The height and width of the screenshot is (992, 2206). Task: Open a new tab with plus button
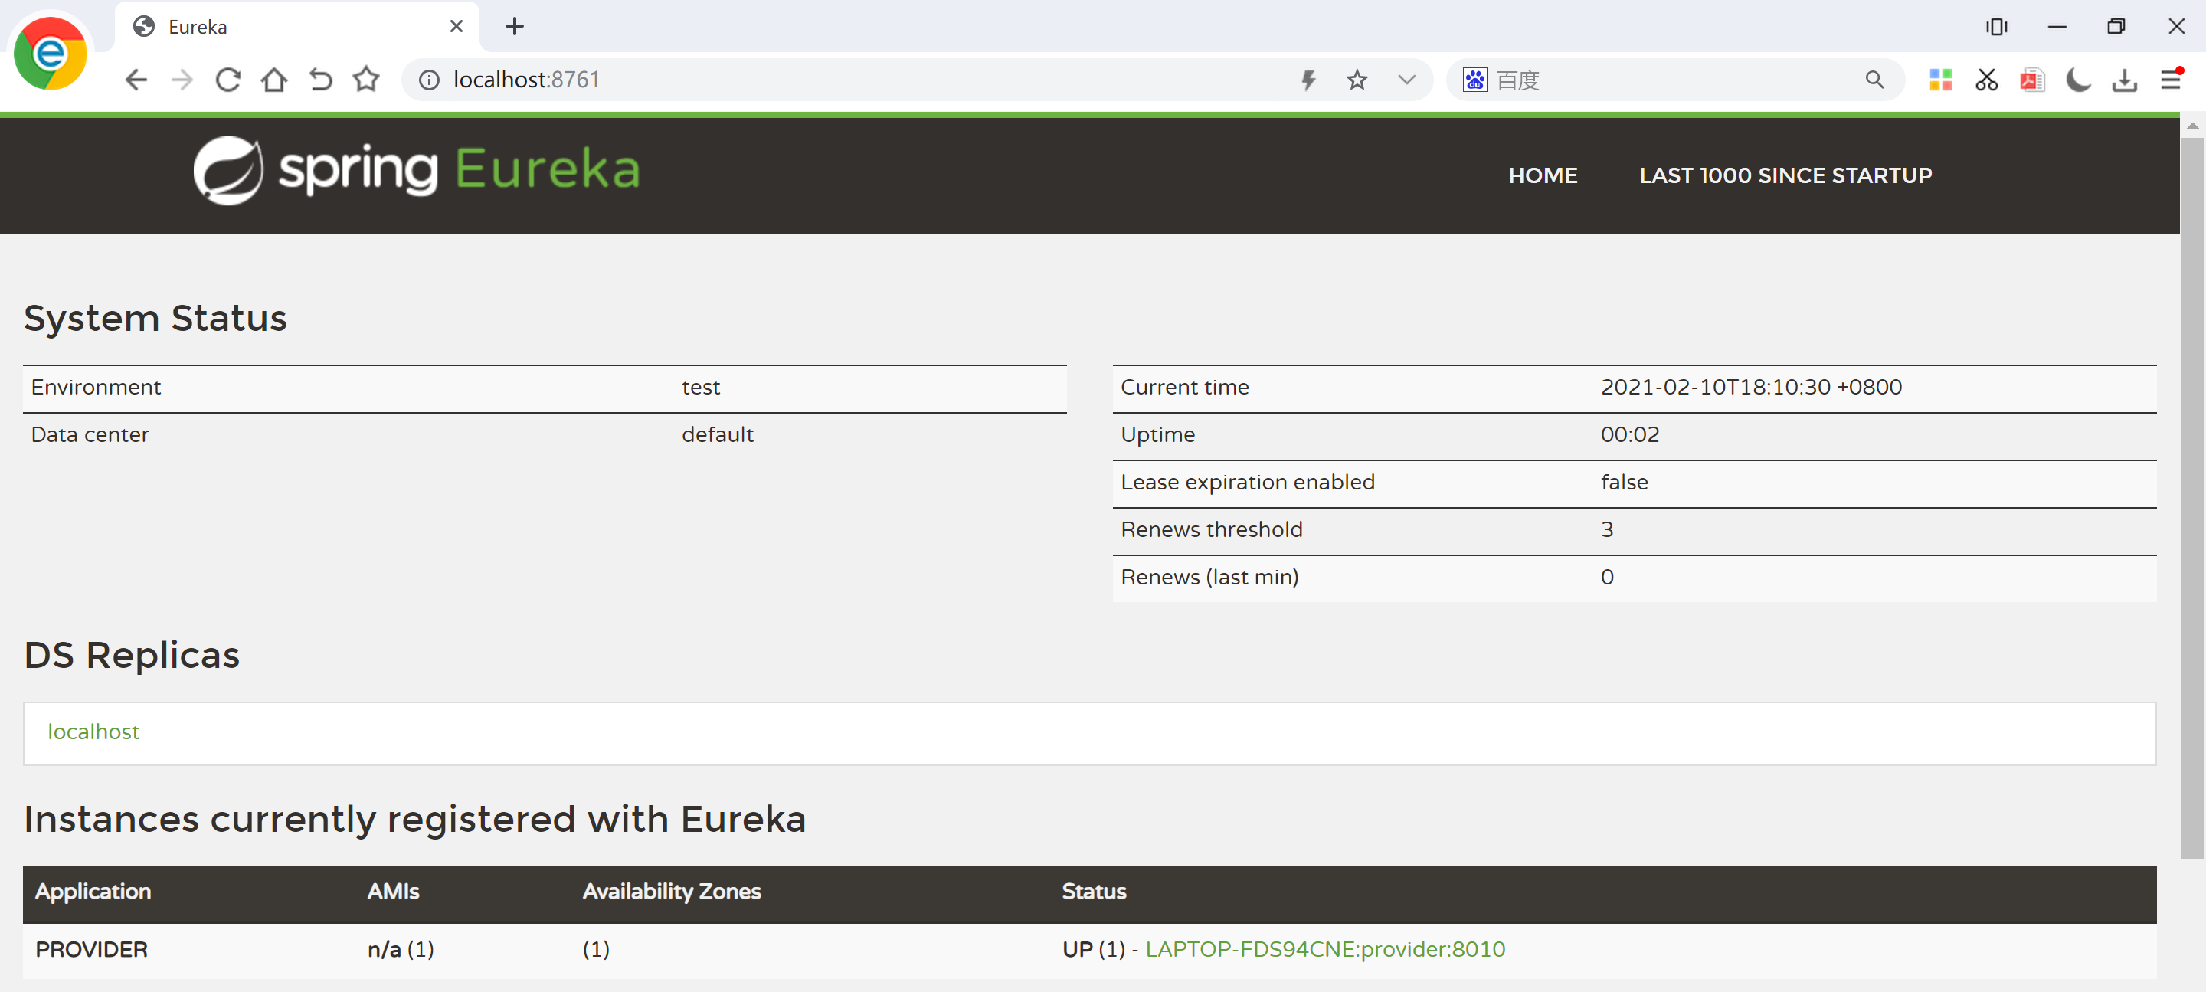point(515,27)
